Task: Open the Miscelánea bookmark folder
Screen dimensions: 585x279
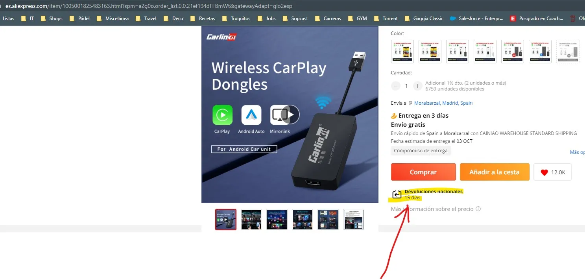Action: coord(112,18)
